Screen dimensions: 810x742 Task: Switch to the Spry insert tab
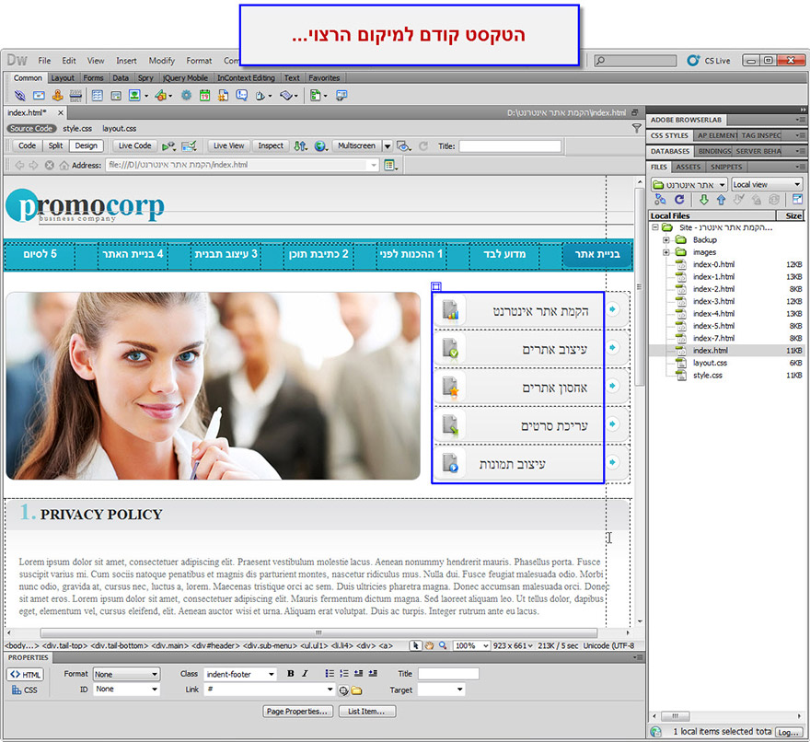pos(145,78)
